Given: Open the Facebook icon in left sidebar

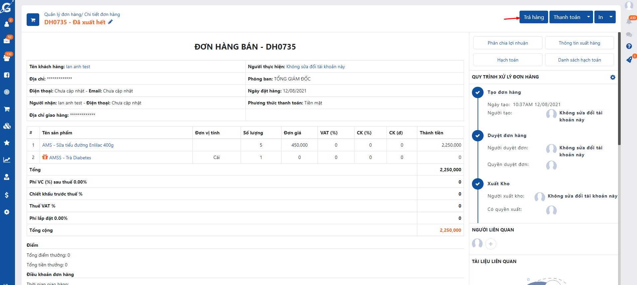Looking at the screenshot, I should point(7,75).
